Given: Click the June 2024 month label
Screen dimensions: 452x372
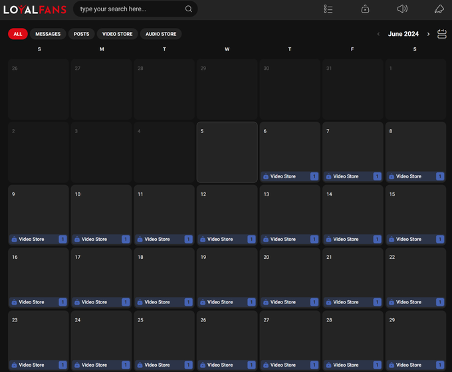Looking at the screenshot, I should [x=403, y=34].
